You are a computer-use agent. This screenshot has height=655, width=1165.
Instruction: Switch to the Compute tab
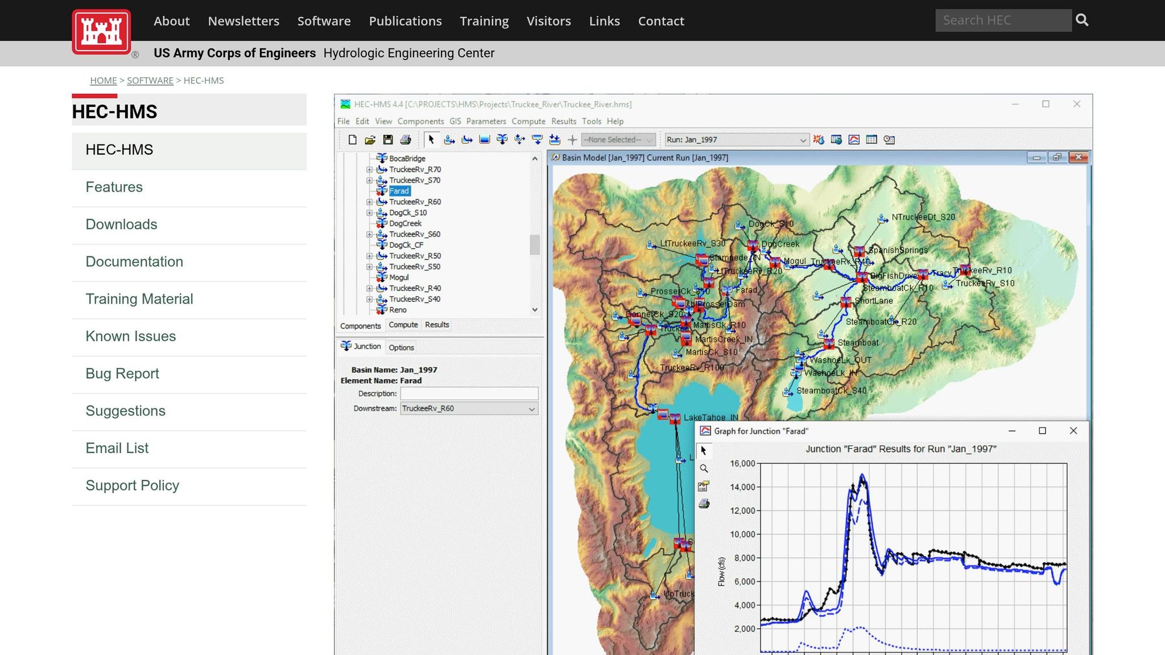tap(403, 325)
